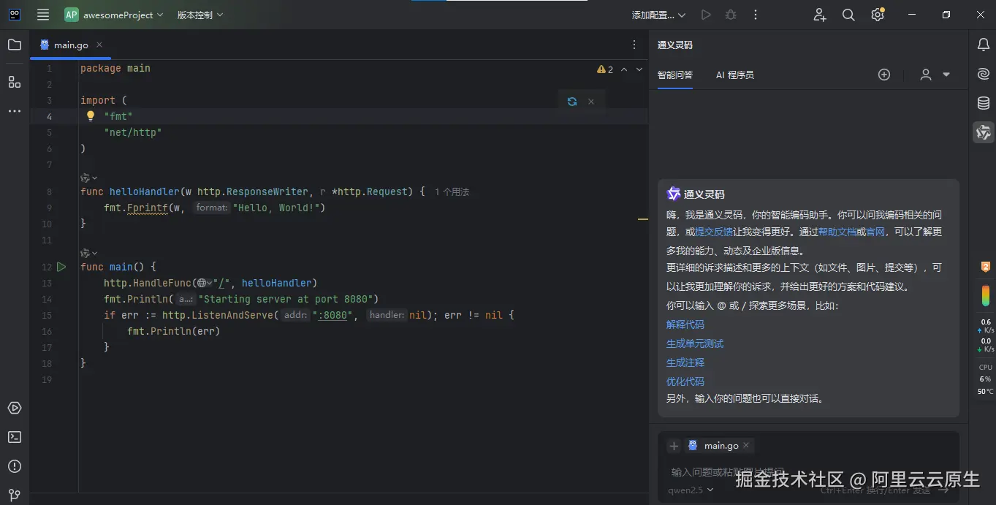Click the 优化代码 suggestion
Image resolution: width=996 pixels, height=505 pixels.
click(x=685, y=381)
